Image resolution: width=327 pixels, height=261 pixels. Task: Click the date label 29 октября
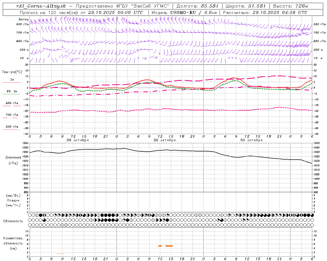click(77, 140)
